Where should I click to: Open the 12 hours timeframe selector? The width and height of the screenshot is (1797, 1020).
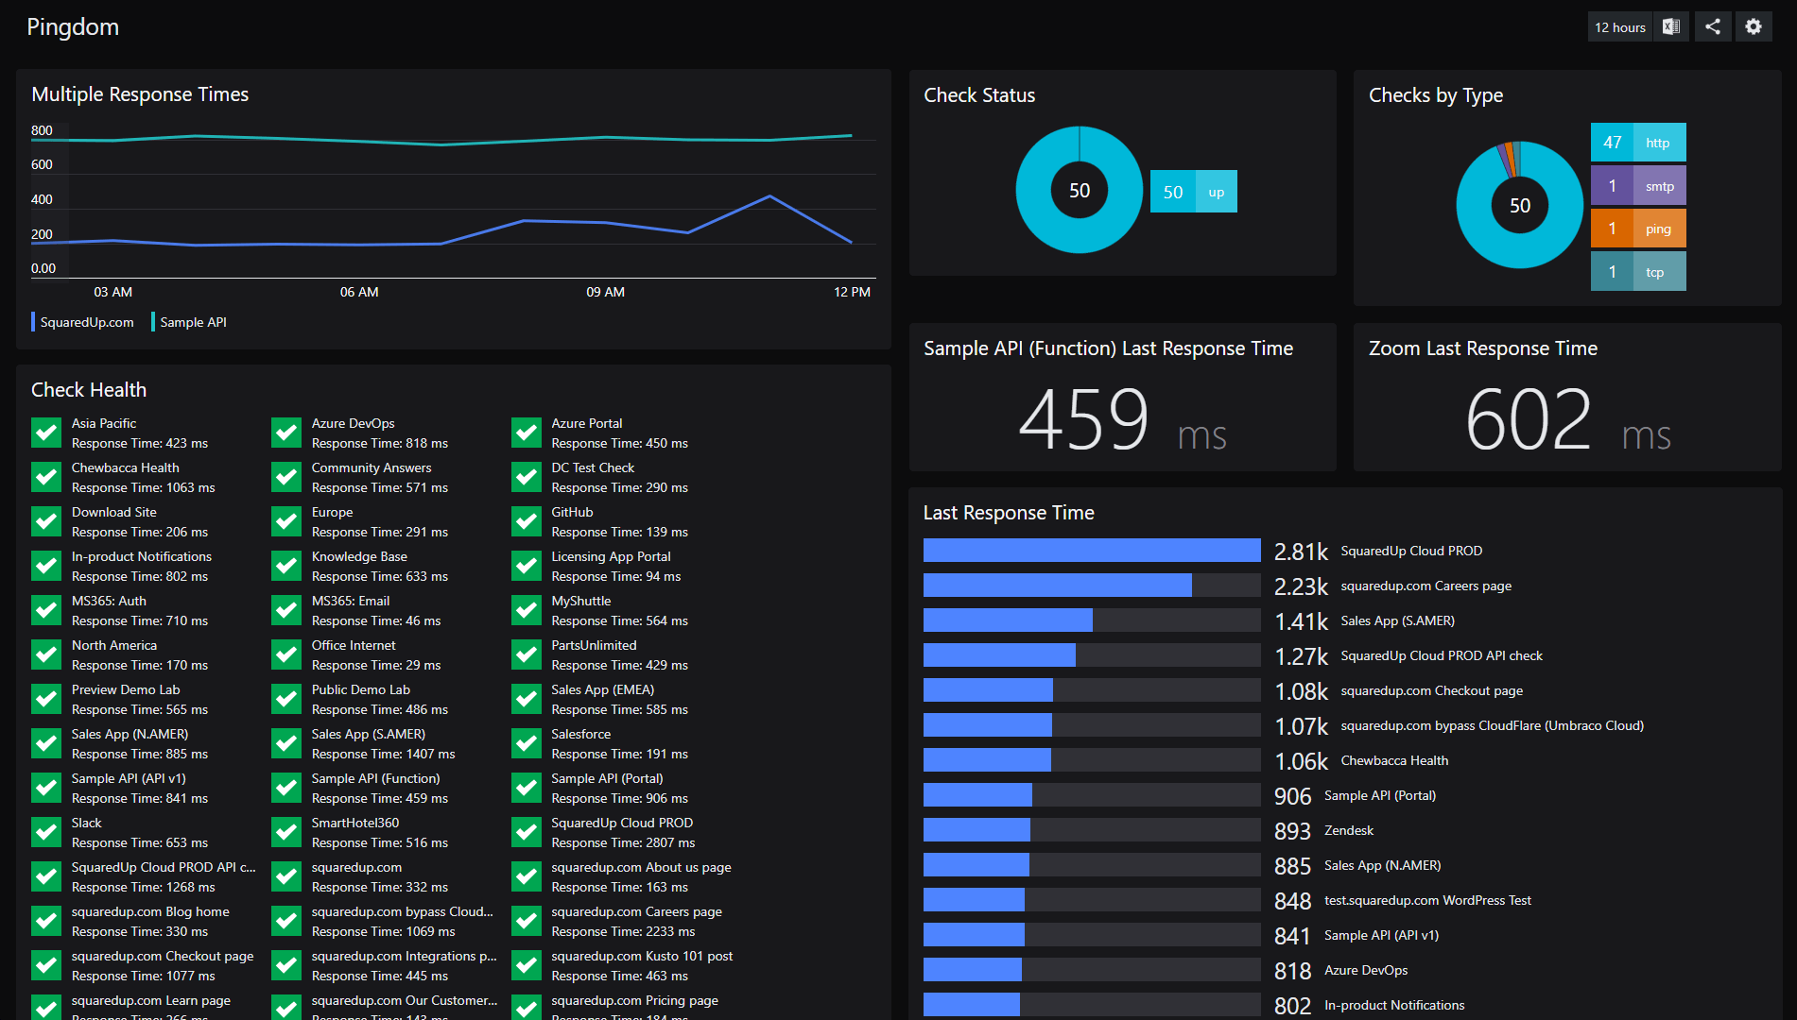[x=1619, y=27]
